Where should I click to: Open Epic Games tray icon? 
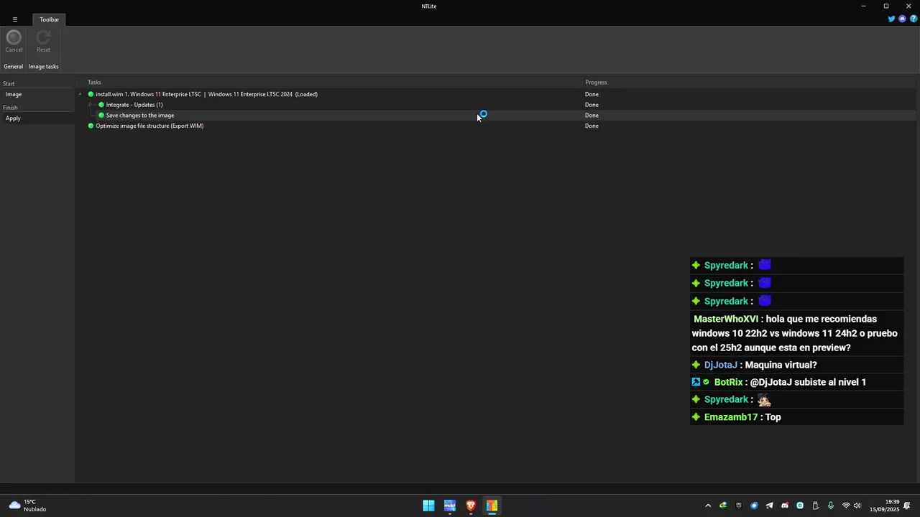[738, 506]
